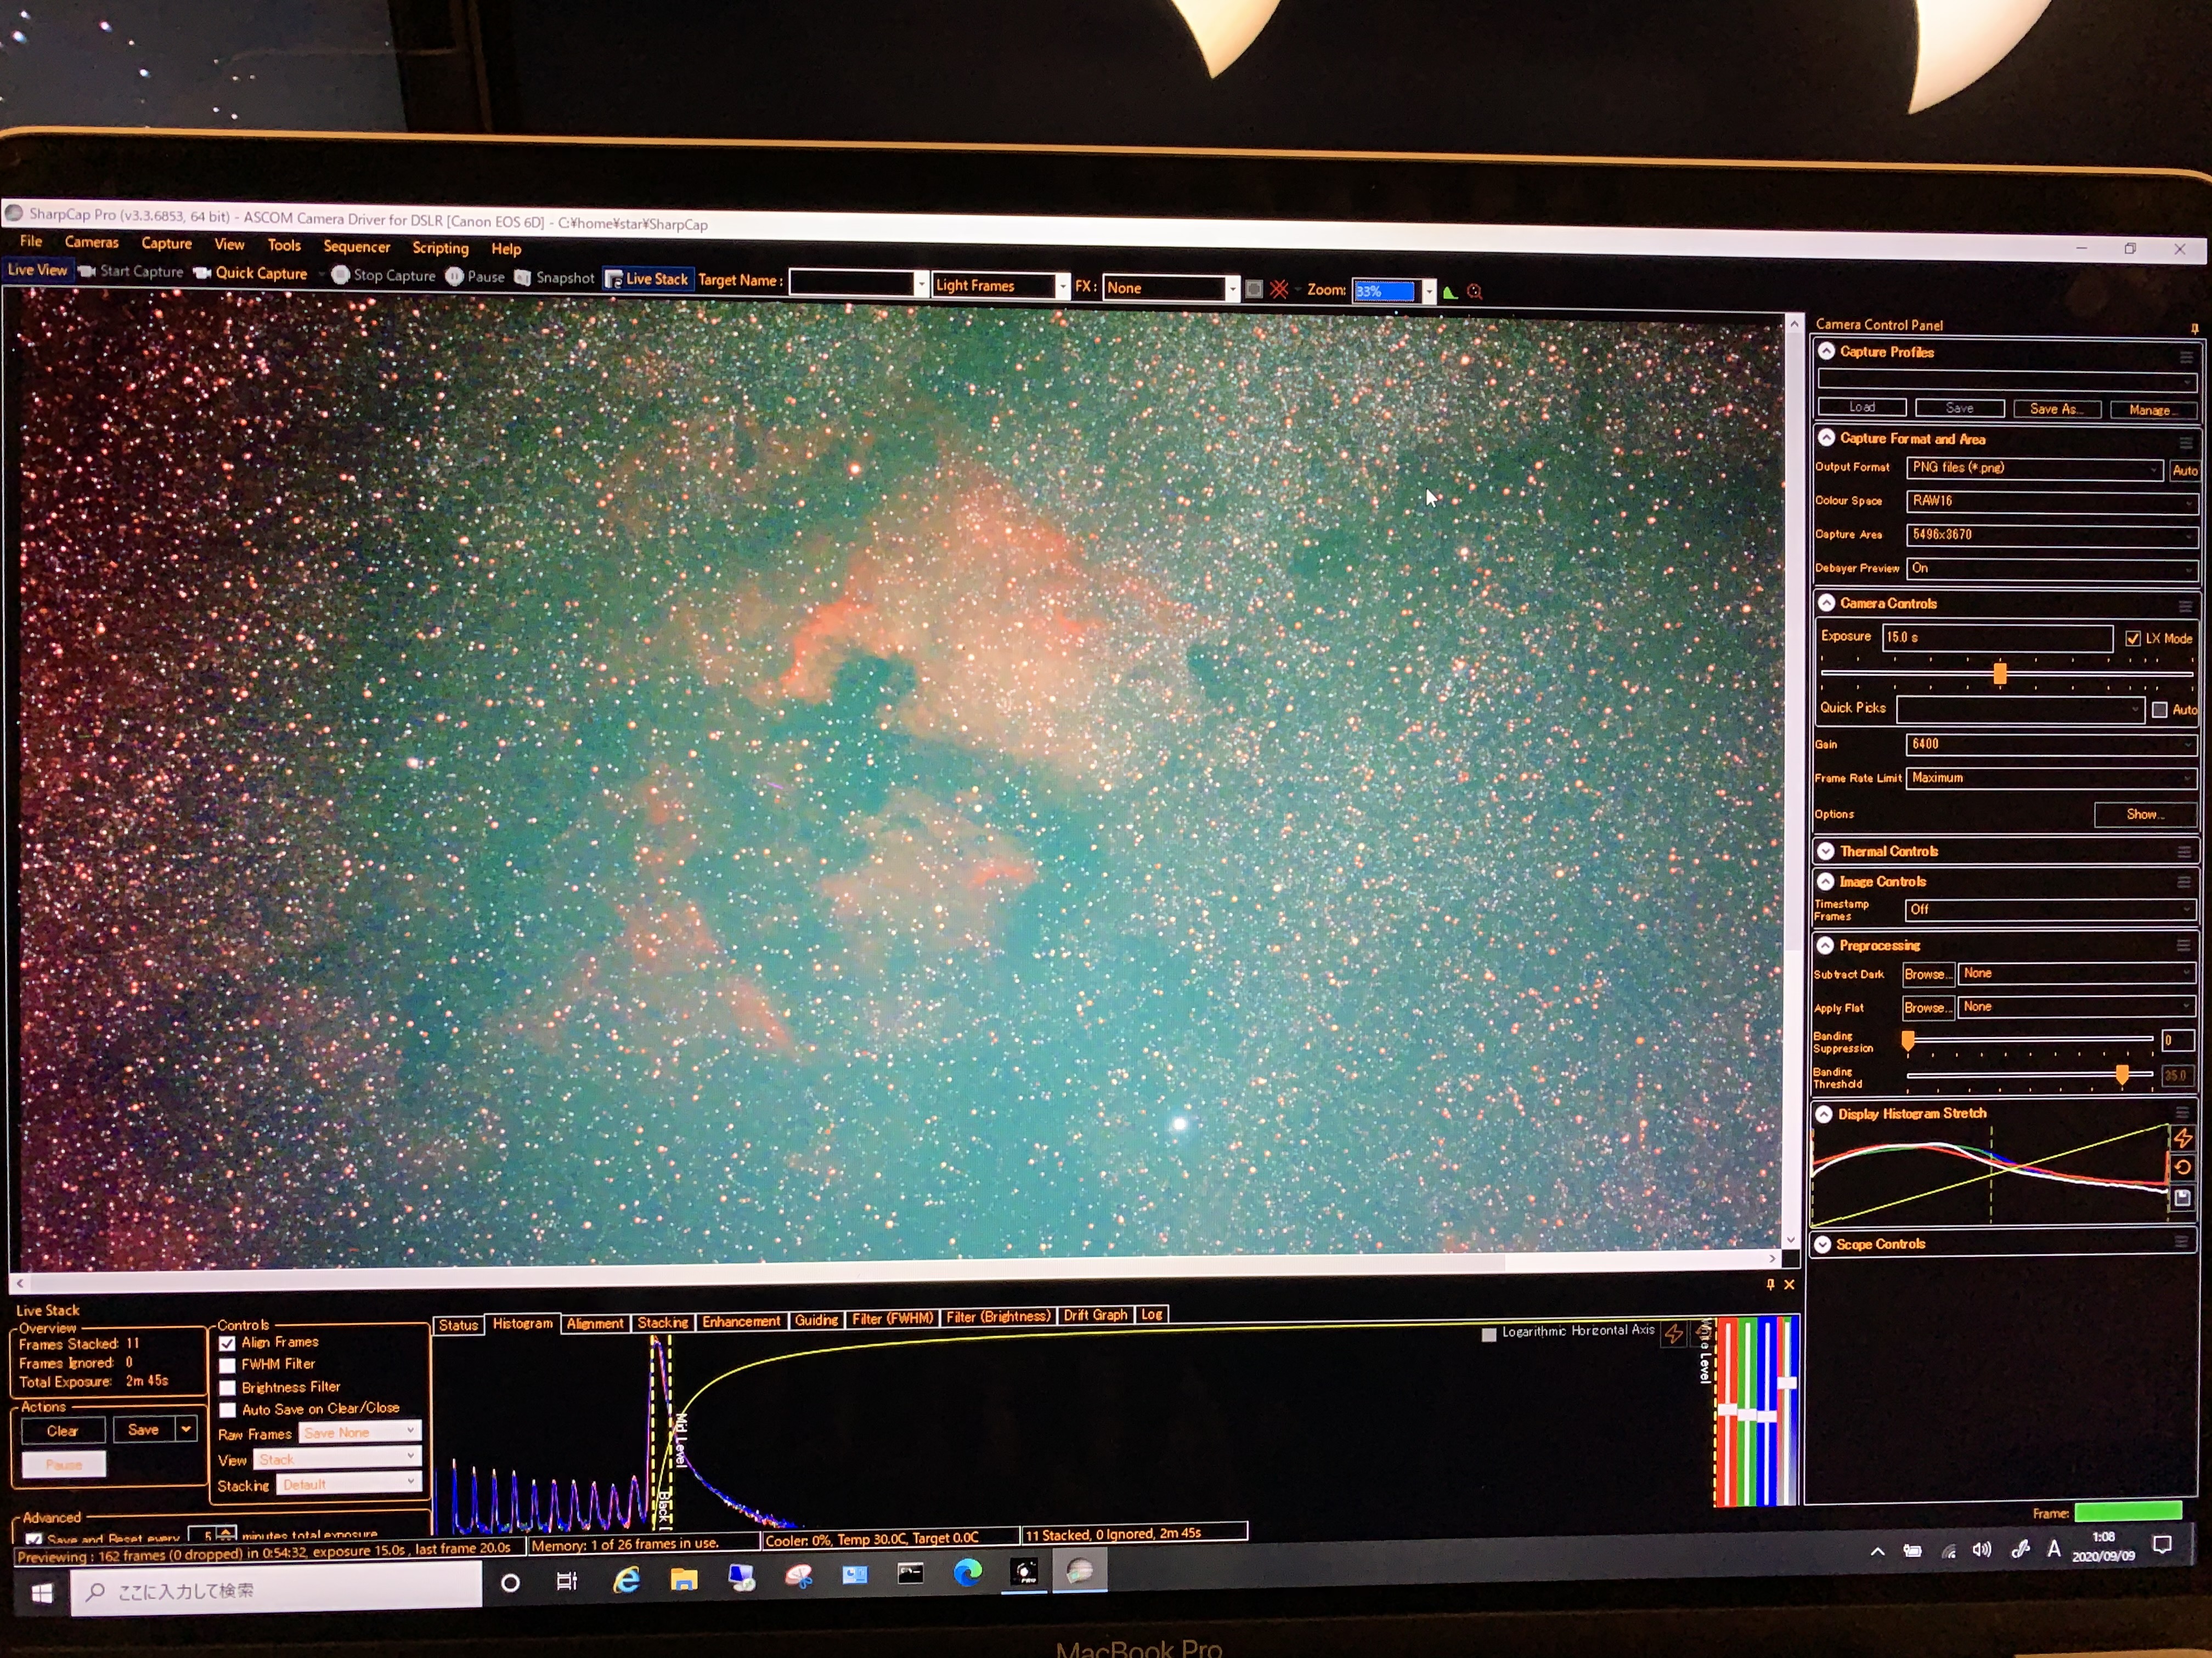2212x1658 pixels.
Task: Expand the Thermal Controls section
Action: click(x=1826, y=850)
